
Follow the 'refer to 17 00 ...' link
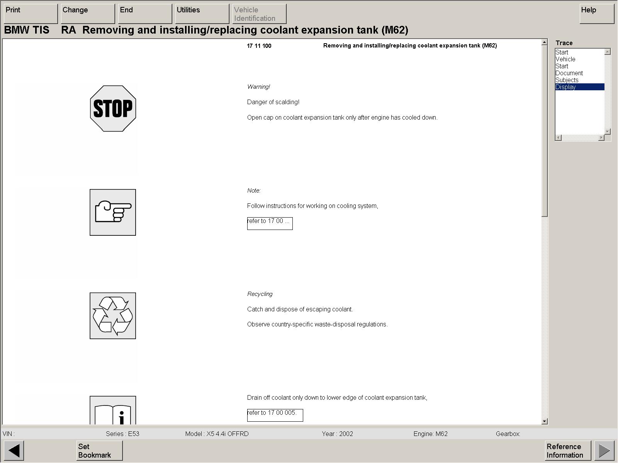[270, 223]
